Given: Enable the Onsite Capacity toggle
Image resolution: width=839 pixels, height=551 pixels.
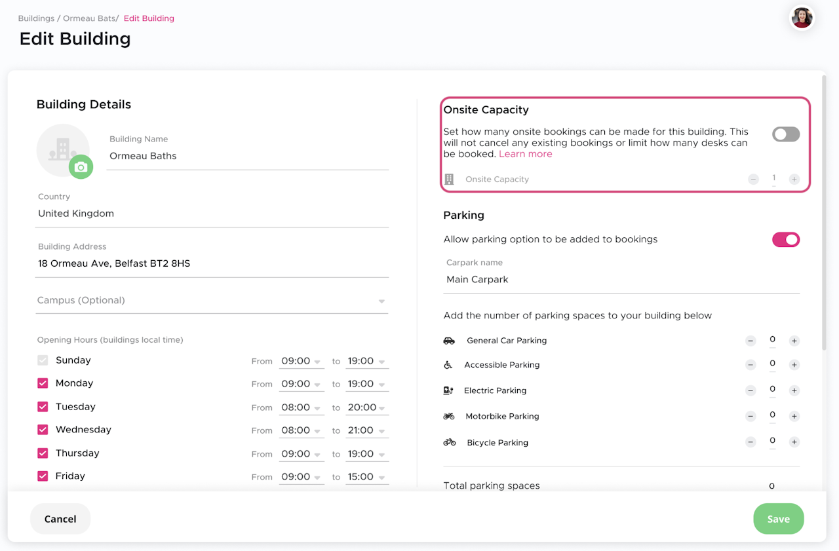Looking at the screenshot, I should (x=785, y=134).
